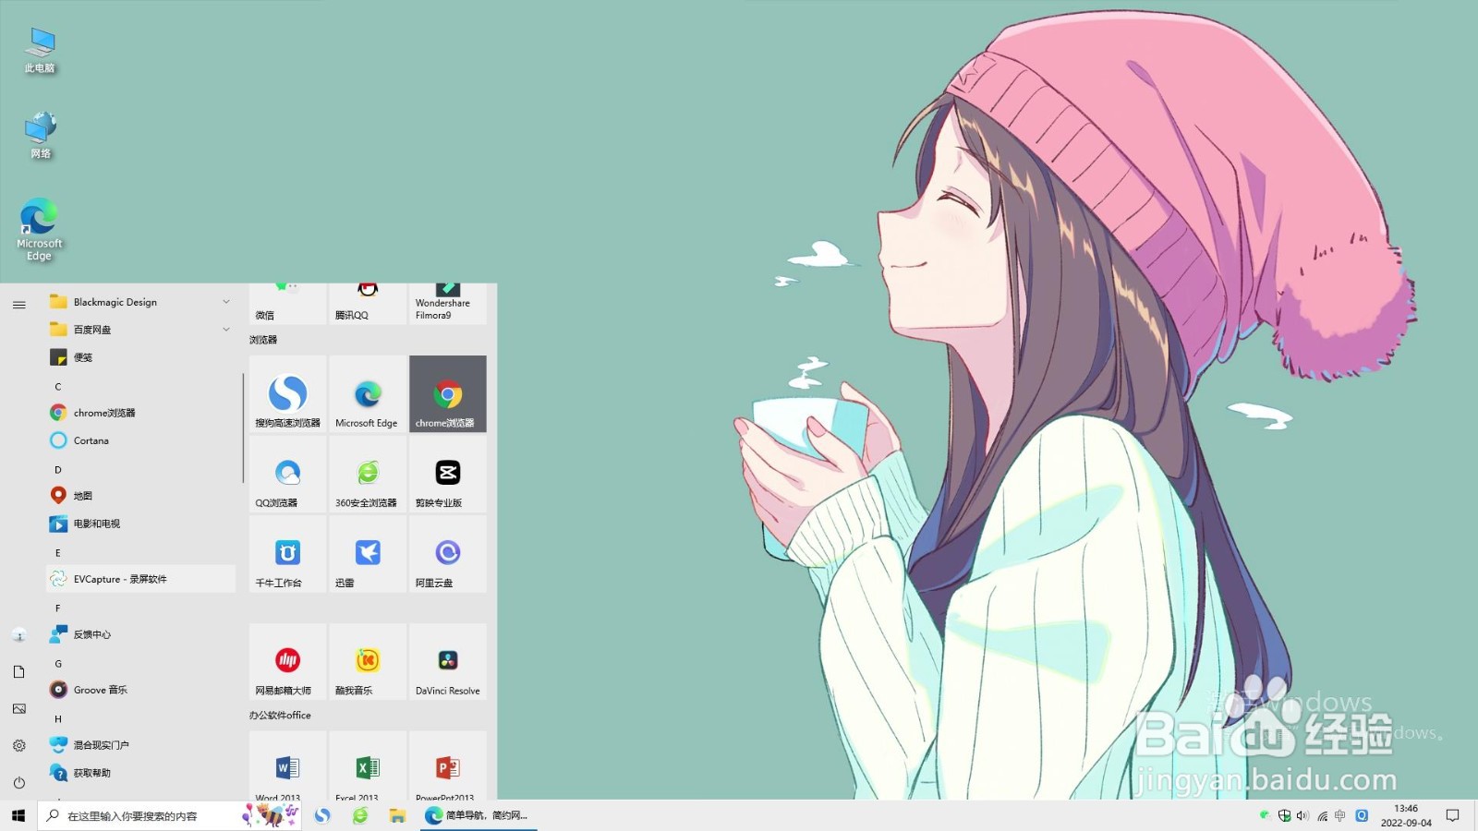Viewport: 1478px width, 831px height.
Task: Open the 网络 desktop icon
Action: [x=40, y=136]
